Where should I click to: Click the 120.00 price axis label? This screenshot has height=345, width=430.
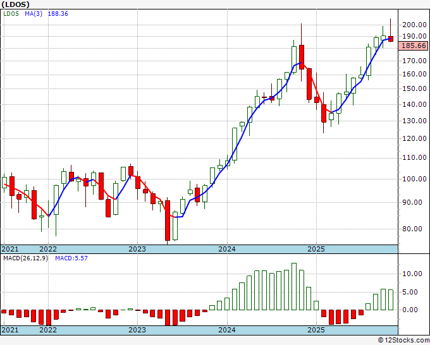414,138
